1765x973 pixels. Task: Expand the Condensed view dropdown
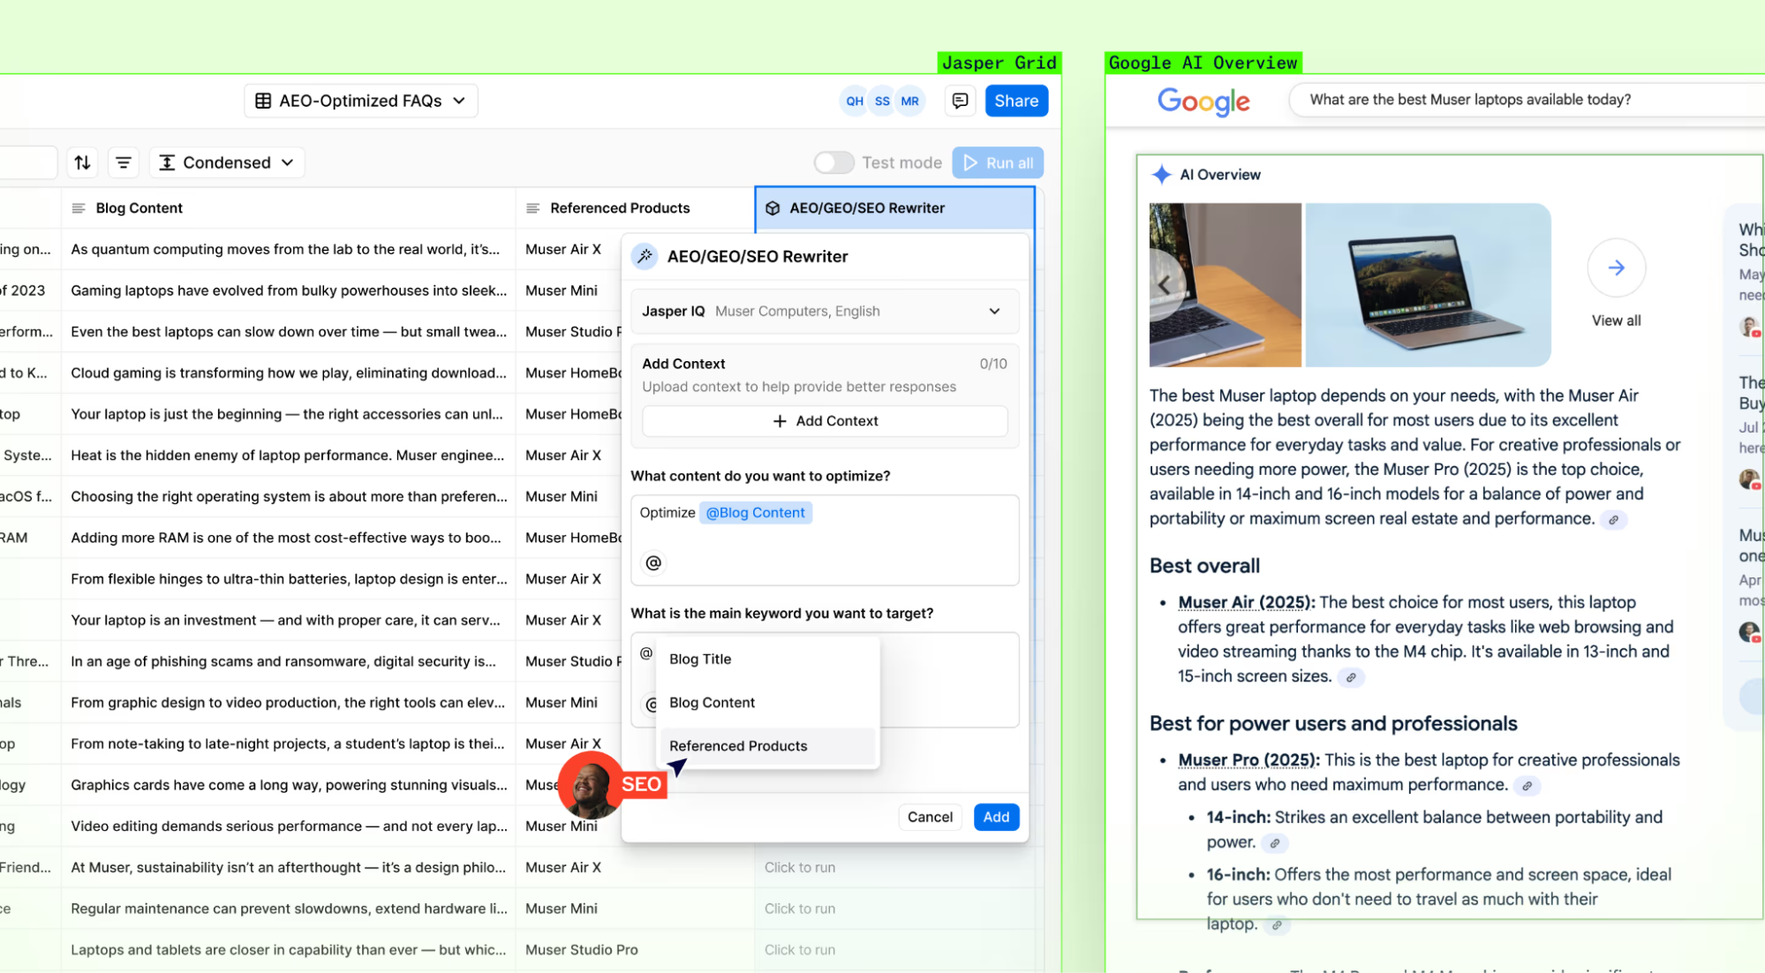(227, 162)
